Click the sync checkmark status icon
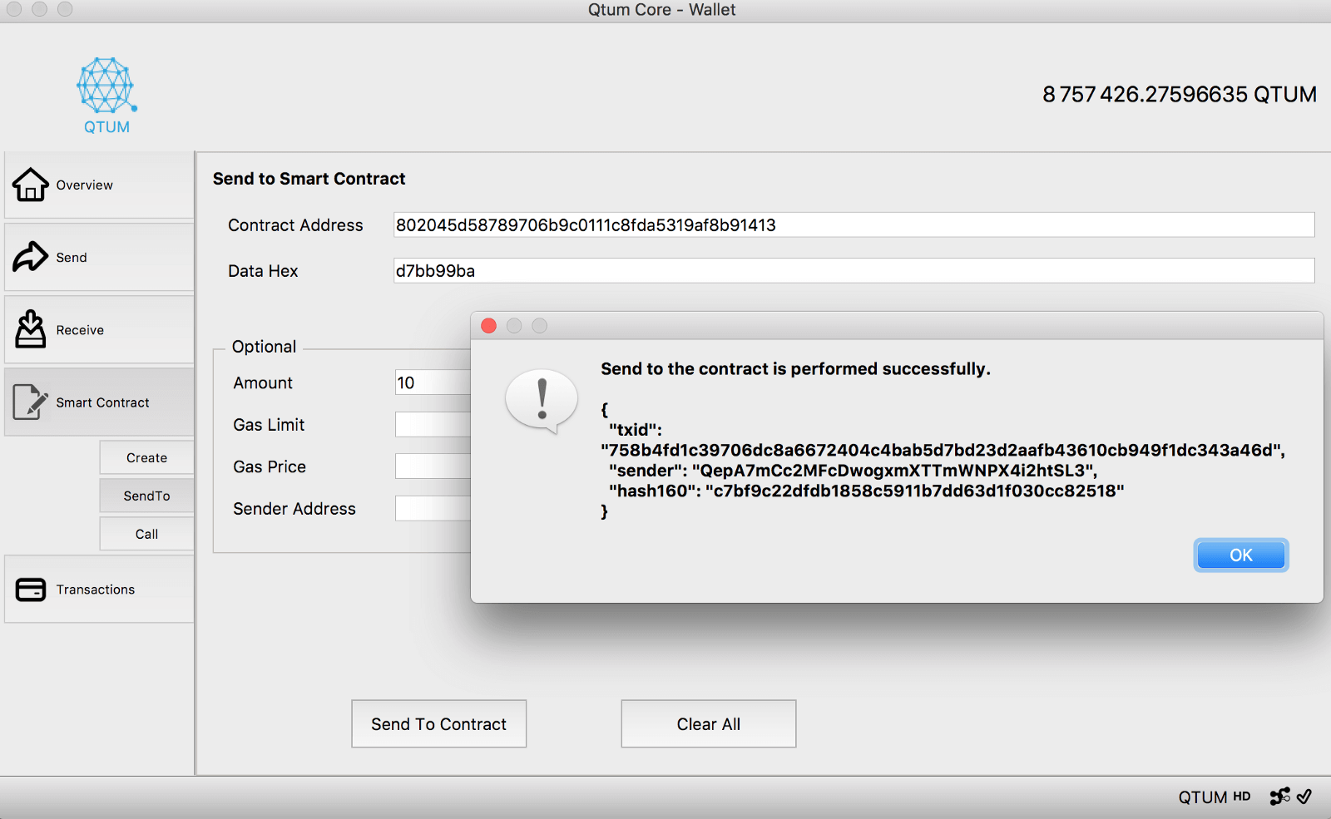This screenshot has width=1331, height=819. (x=1304, y=797)
